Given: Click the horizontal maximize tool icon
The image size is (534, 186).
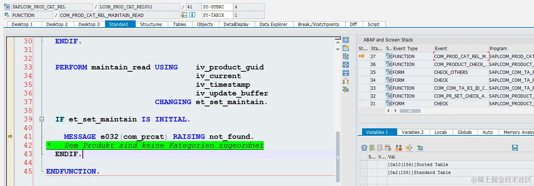Looking at the screenshot, I should point(346,73).
